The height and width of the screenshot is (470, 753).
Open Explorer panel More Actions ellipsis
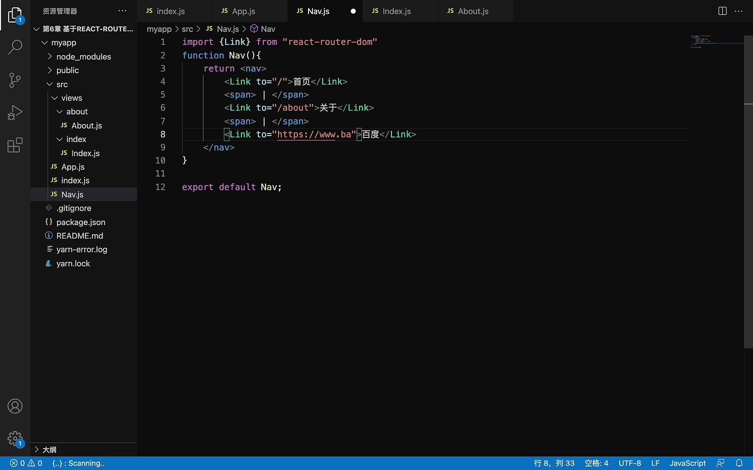122,11
